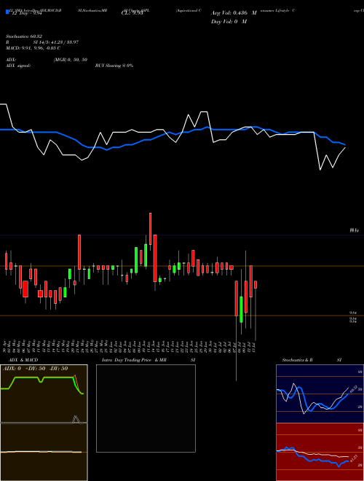Open the blue Stochastics chart panel
Viewport: 364px width, 481px height.
[x=320, y=394]
